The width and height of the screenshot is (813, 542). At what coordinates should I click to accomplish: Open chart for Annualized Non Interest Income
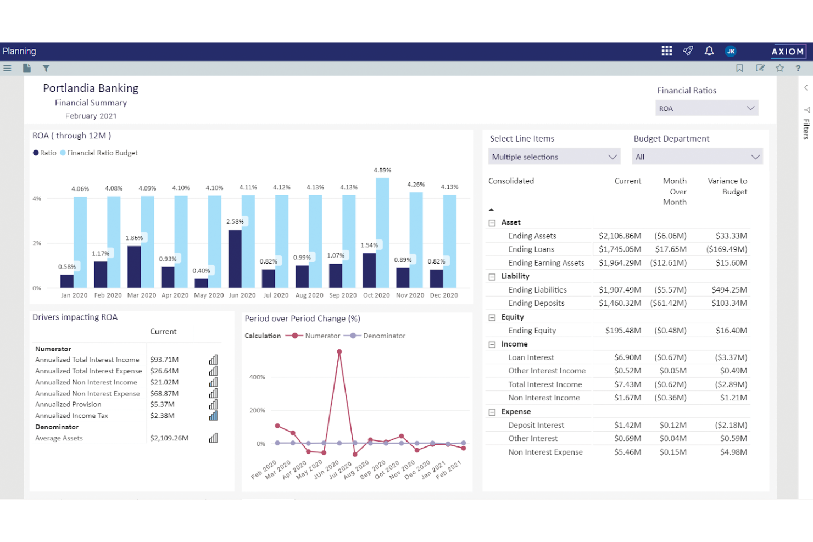[x=213, y=382]
